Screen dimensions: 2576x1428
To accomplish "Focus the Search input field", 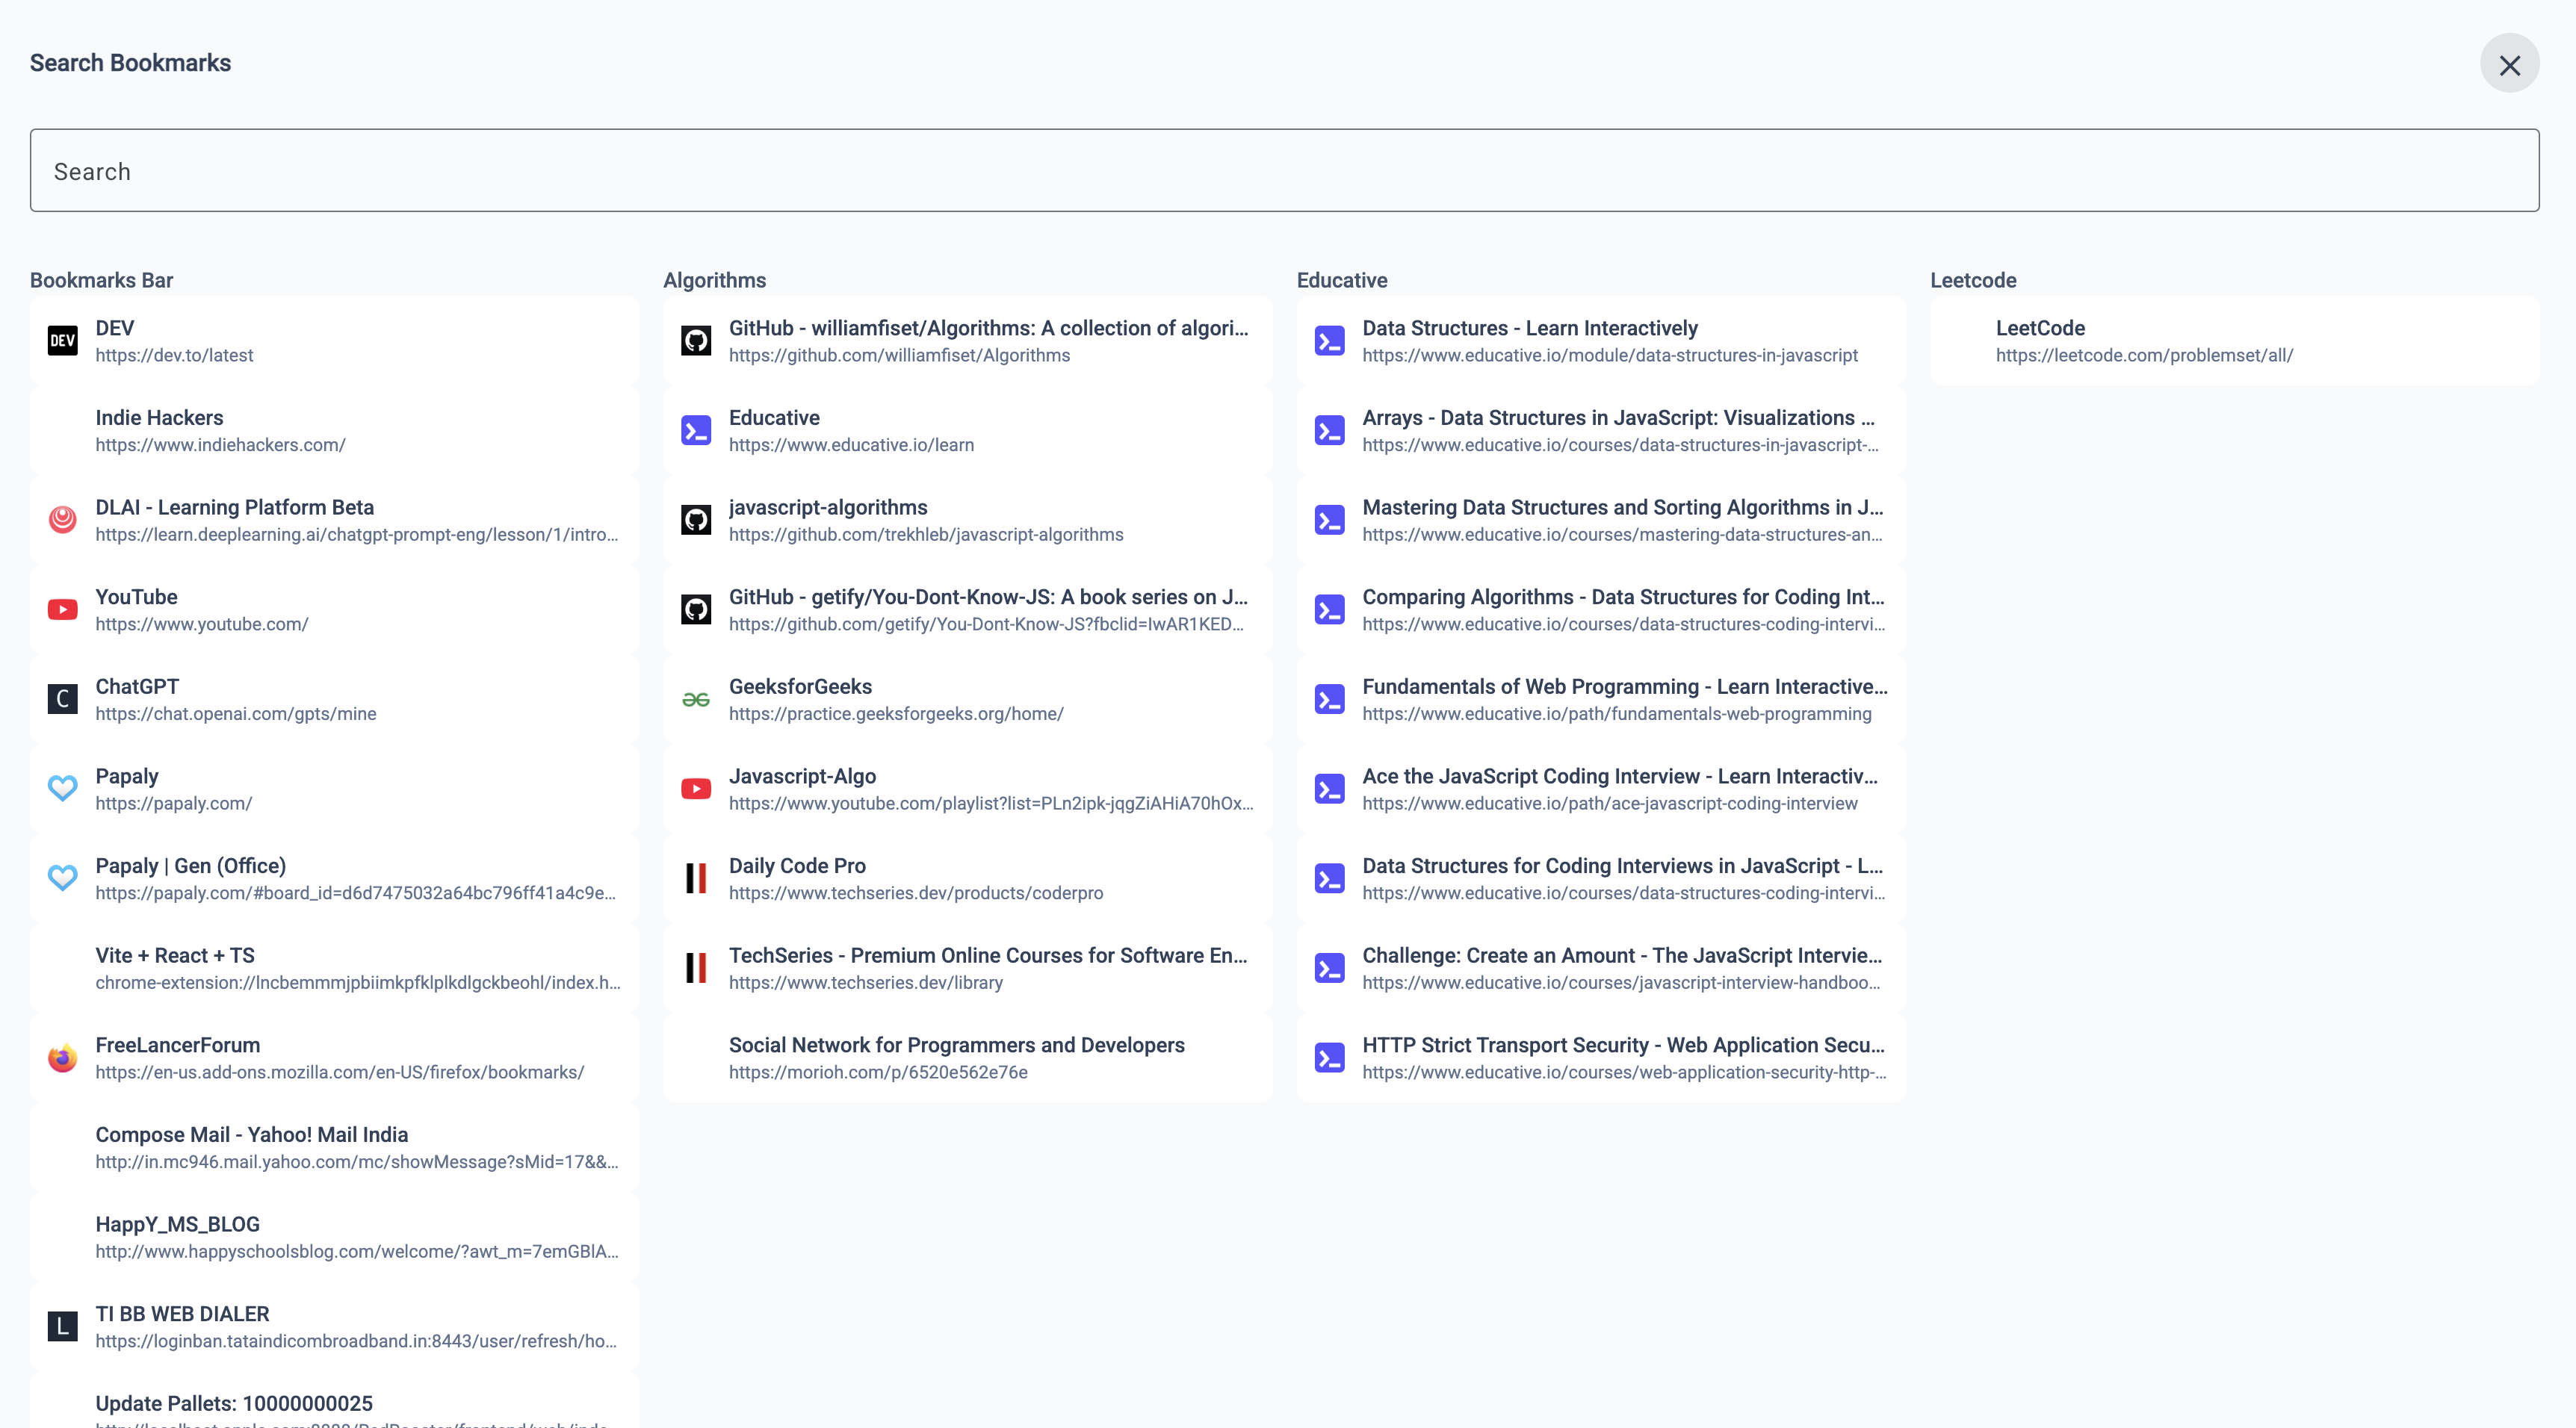I will click(1284, 170).
